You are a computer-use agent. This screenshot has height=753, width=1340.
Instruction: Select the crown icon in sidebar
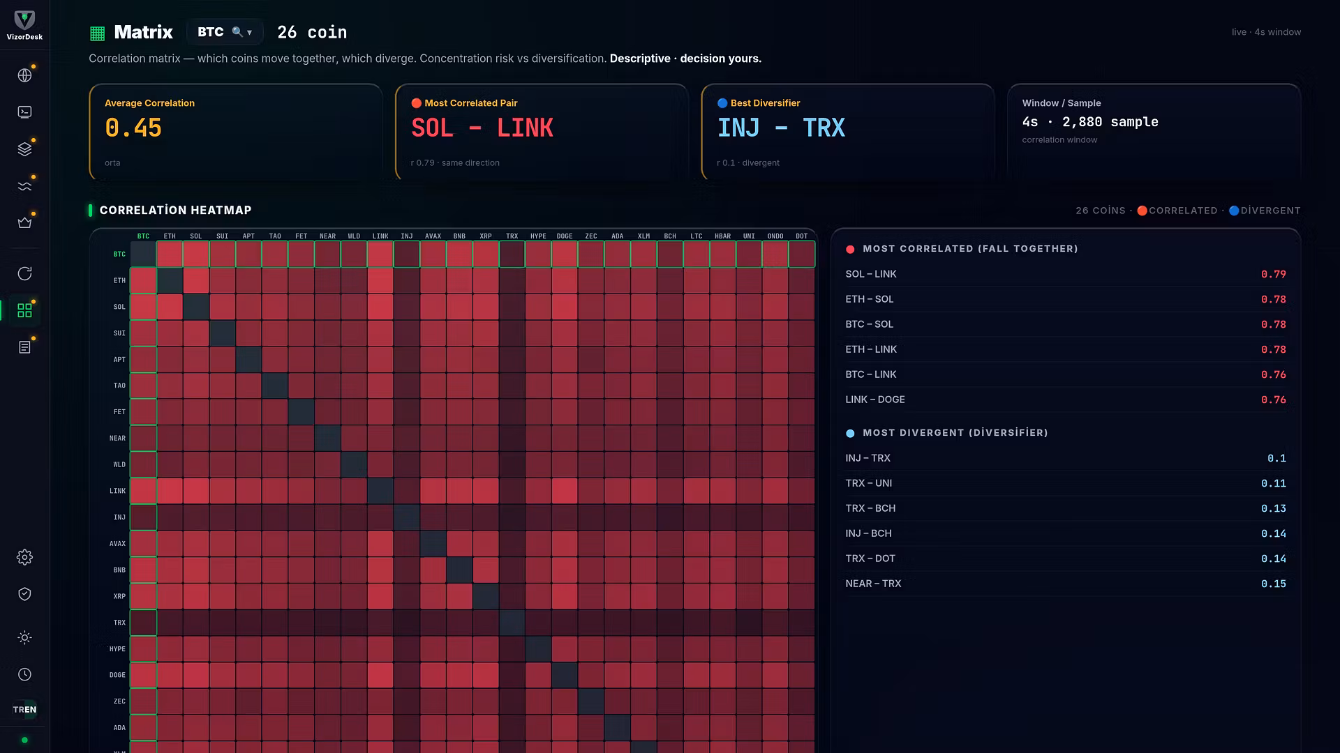click(24, 223)
